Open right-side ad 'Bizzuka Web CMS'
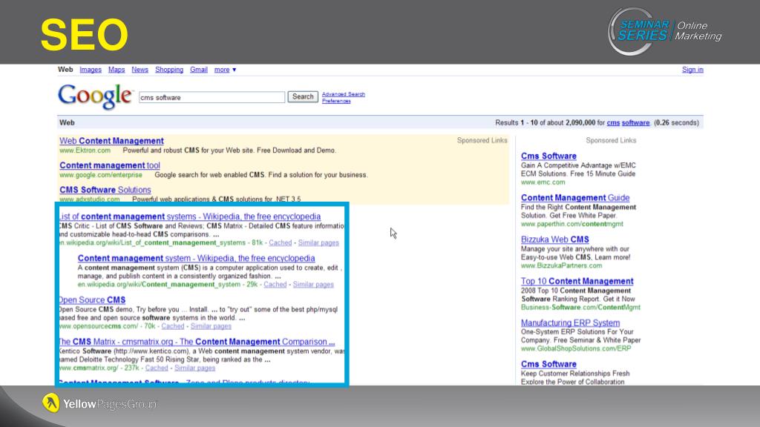Screen dimensions: 760x427 555,239
